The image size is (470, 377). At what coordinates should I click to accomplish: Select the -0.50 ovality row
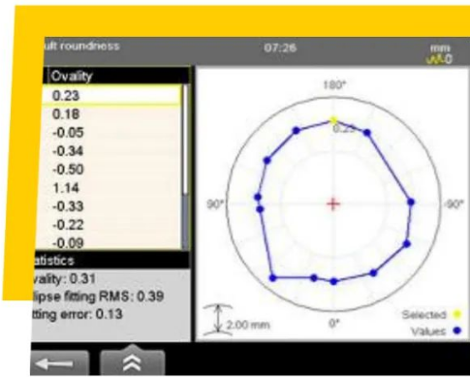(111, 170)
